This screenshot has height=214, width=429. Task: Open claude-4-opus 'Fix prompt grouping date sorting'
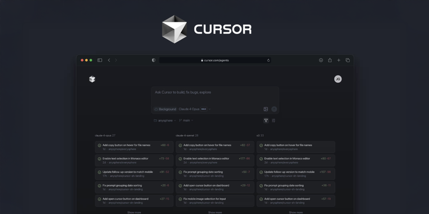(134, 187)
